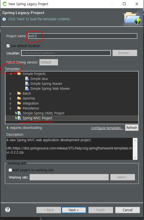144x220 pixels.
Task: Click the 'GemFire' folder label
Action: click(29, 98)
